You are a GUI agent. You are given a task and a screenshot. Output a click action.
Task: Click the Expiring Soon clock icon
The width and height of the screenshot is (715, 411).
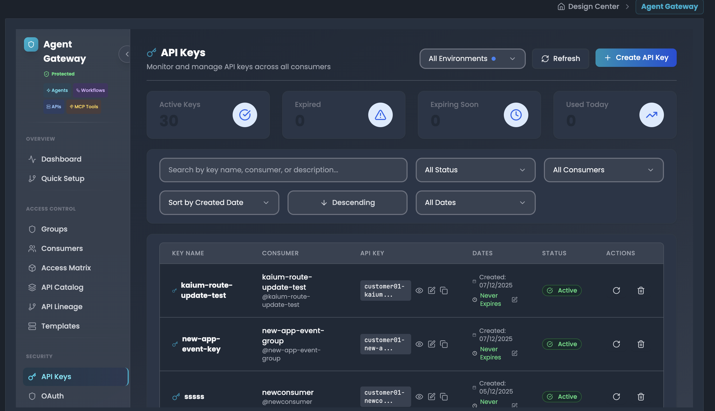click(x=516, y=115)
